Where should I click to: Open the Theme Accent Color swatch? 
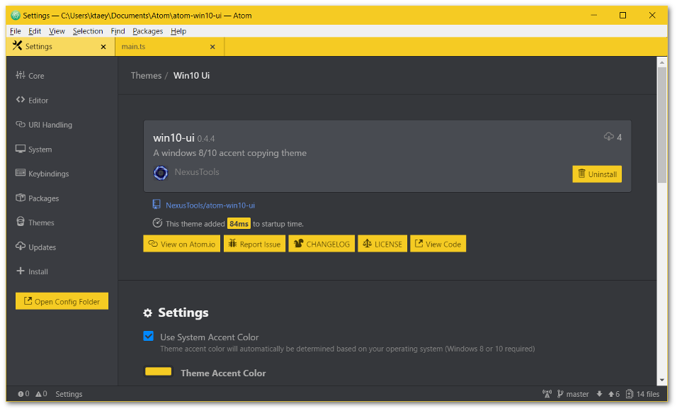(x=159, y=372)
